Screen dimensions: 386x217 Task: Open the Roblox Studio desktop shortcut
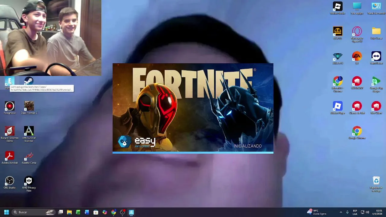tap(337, 8)
